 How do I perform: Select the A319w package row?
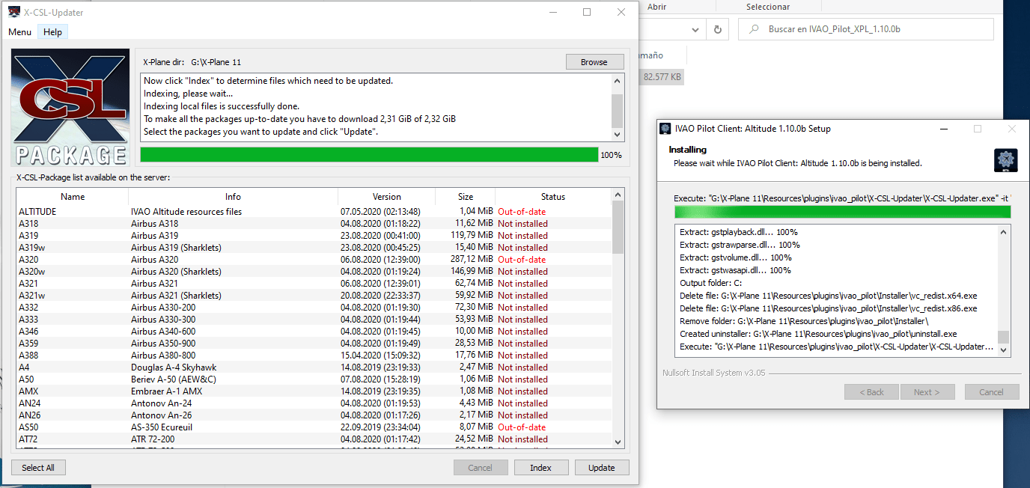coord(314,248)
